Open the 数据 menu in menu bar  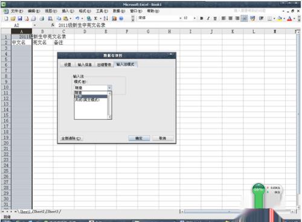click(119, 11)
